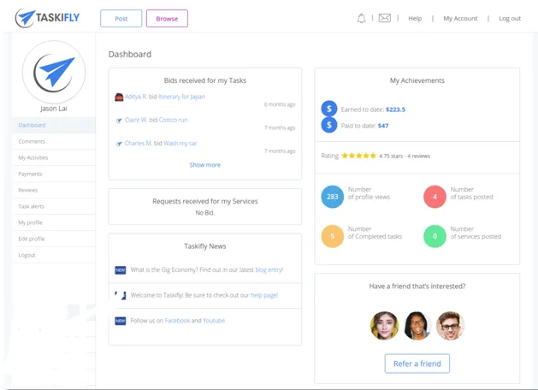Click the green services posted circle
Screen dimensions: 538x390
click(435, 236)
